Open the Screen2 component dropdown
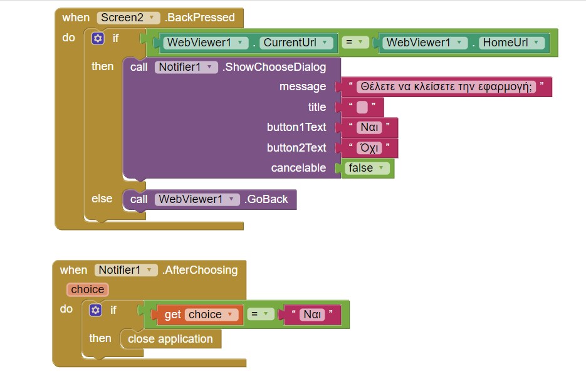Screen dimensions: 586x374 (x=150, y=18)
